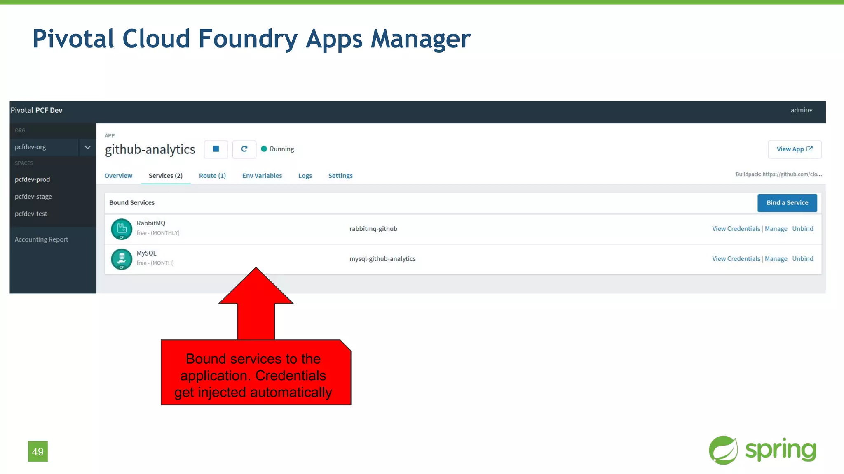Stop the github-analytics app with the square button
Image resolution: width=844 pixels, height=474 pixels.
click(x=216, y=149)
